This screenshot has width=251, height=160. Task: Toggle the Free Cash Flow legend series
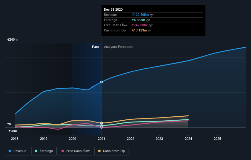coord(76,151)
